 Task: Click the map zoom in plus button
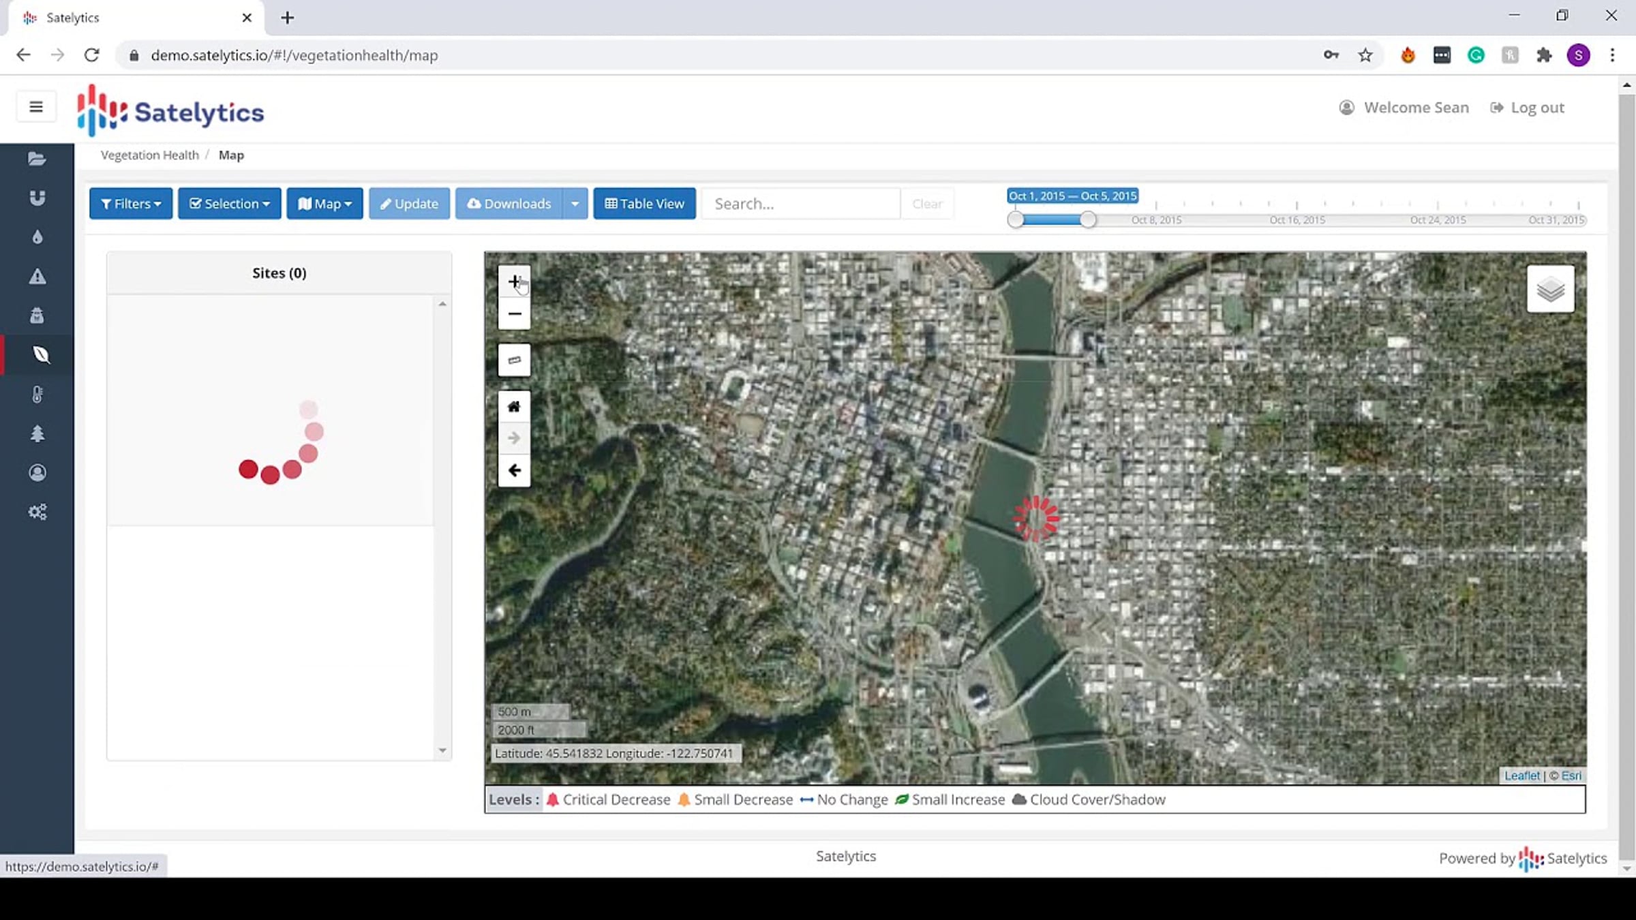pos(514,281)
